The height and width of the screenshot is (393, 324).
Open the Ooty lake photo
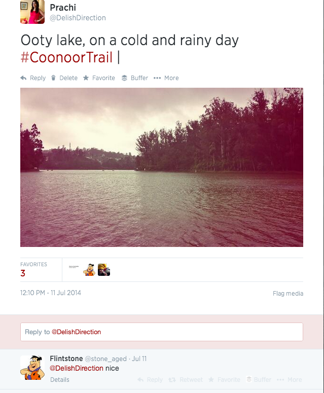point(162,167)
